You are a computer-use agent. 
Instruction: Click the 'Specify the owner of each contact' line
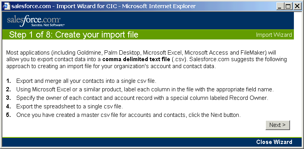(142, 98)
